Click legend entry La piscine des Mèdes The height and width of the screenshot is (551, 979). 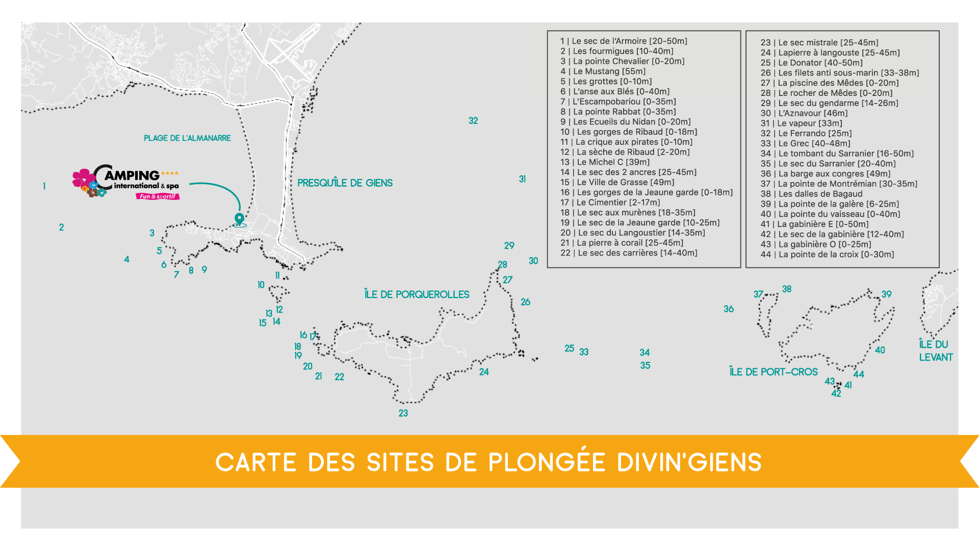pos(830,83)
